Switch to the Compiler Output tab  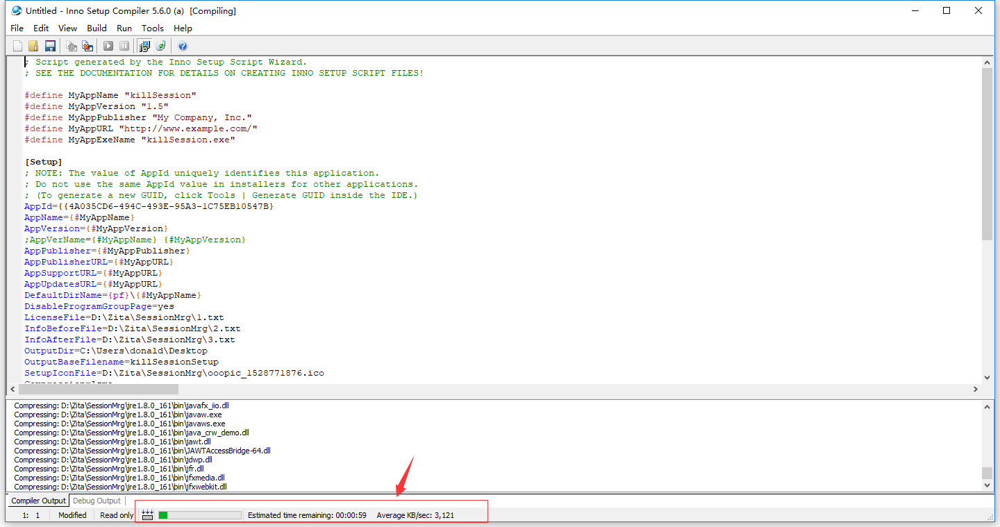[39, 501]
